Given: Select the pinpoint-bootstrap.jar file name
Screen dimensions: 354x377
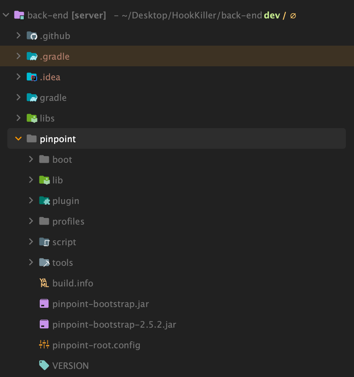Looking at the screenshot, I should [x=101, y=304].
